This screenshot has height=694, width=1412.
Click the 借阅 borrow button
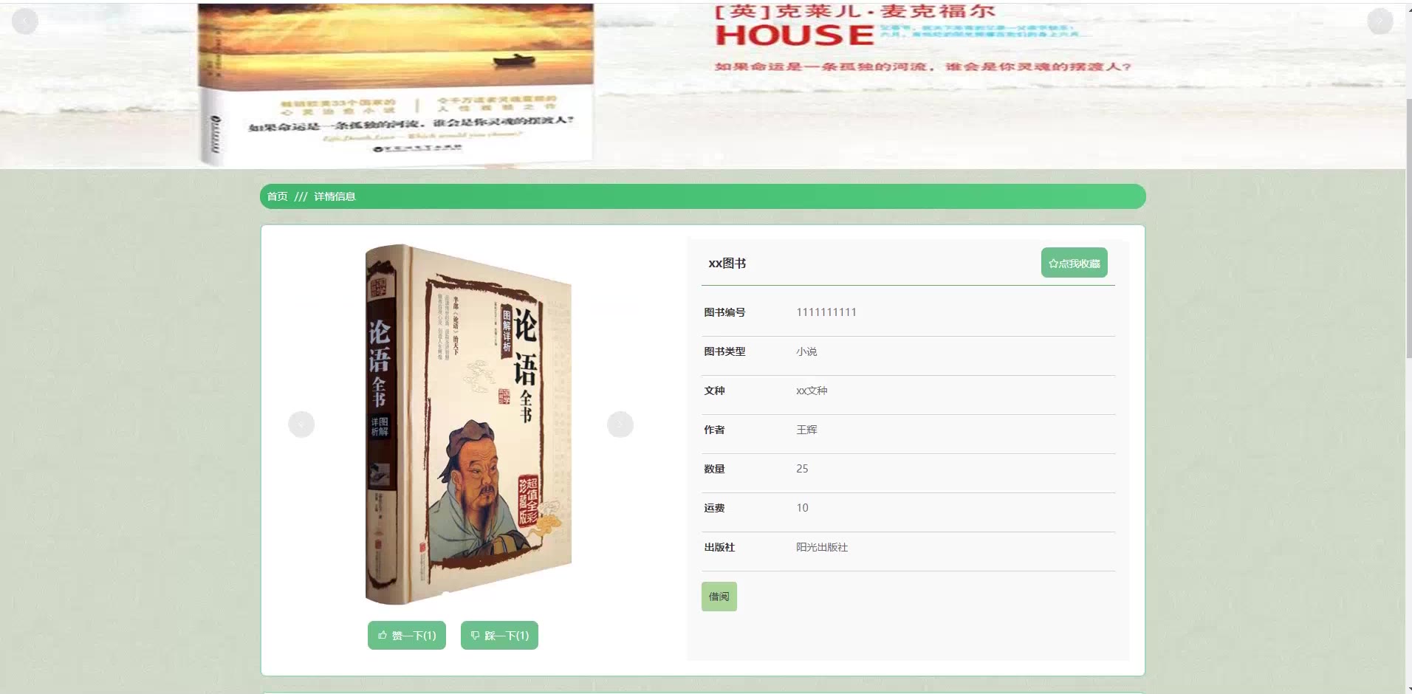tap(719, 597)
